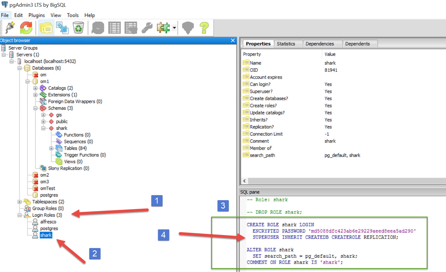Open the plugins dropdown arrow in toolbar
This screenshot has height=272, width=446.
point(174,28)
